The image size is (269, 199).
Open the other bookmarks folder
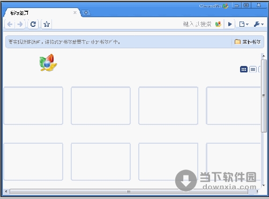click(x=248, y=42)
